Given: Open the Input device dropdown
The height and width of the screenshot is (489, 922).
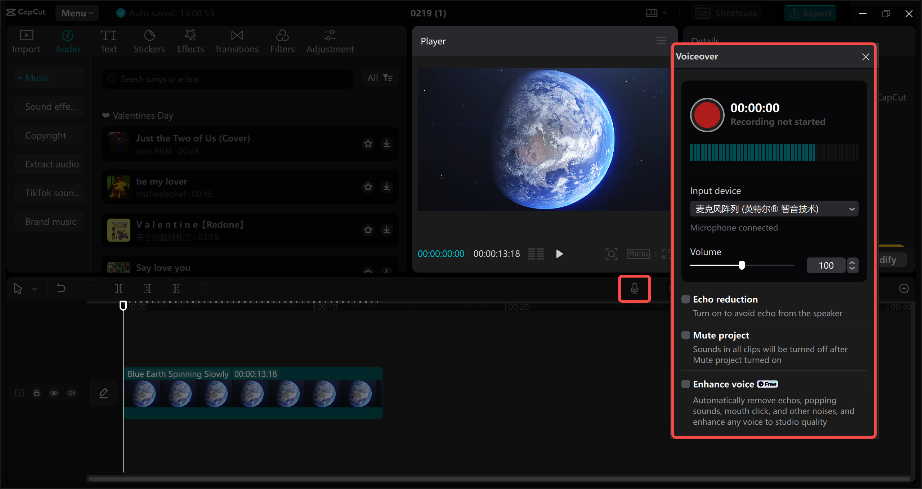Looking at the screenshot, I should pos(774,209).
